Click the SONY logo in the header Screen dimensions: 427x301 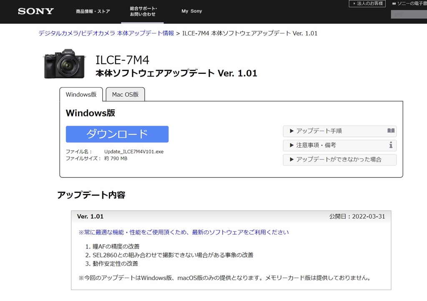point(36,11)
